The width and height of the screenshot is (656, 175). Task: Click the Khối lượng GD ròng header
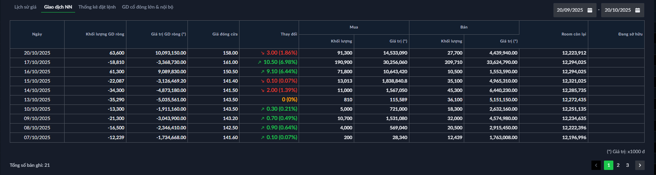click(105, 34)
